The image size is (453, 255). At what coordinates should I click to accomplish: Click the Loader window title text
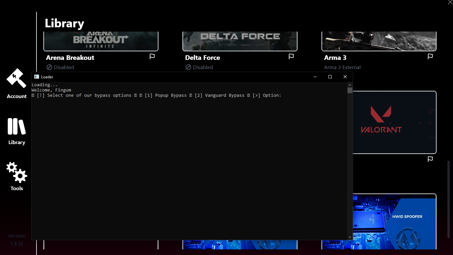click(x=47, y=77)
